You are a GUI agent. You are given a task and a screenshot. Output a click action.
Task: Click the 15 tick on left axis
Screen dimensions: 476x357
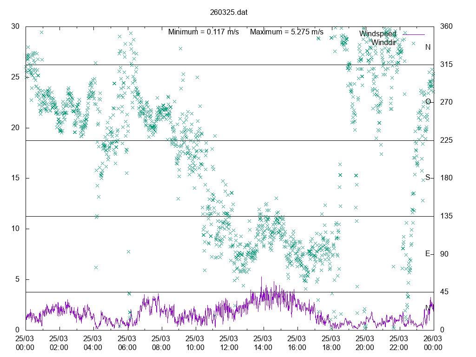[x=15, y=178]
